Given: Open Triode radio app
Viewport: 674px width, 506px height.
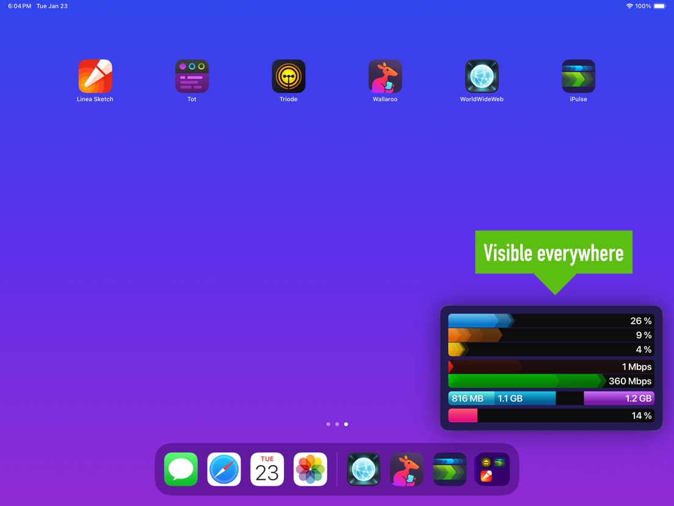Looking at the screenshot, I should 288,76.
